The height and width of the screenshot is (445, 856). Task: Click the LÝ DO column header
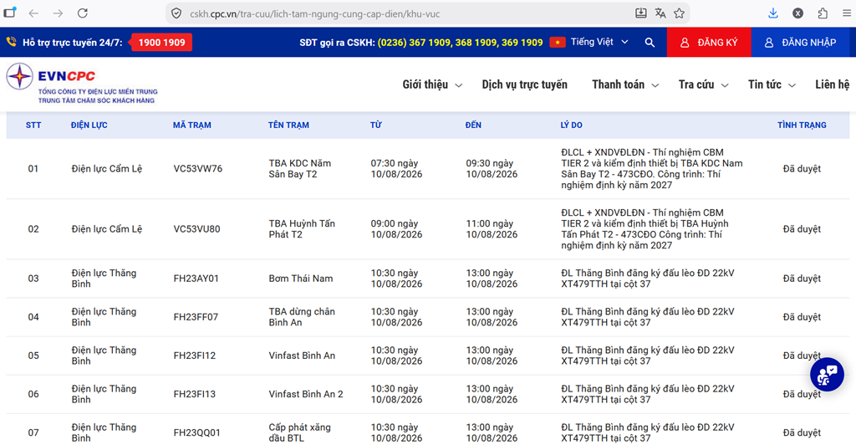point(572,125)
